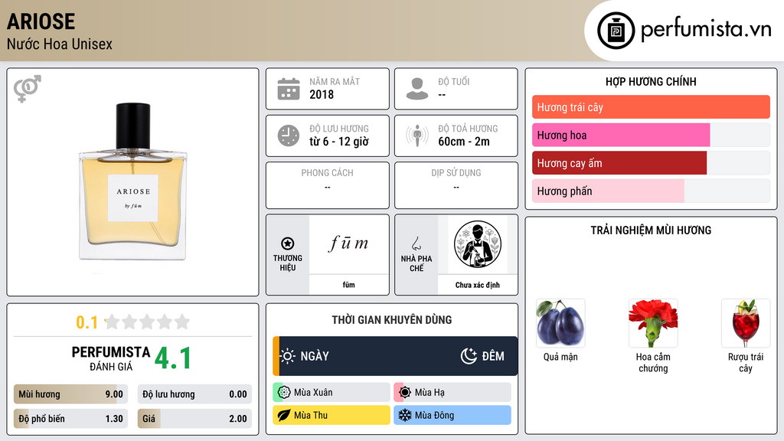The width and height of the screenshot is (784, 441).
Task: Click the autumn leaf icon
Action: tap(284, 415)
